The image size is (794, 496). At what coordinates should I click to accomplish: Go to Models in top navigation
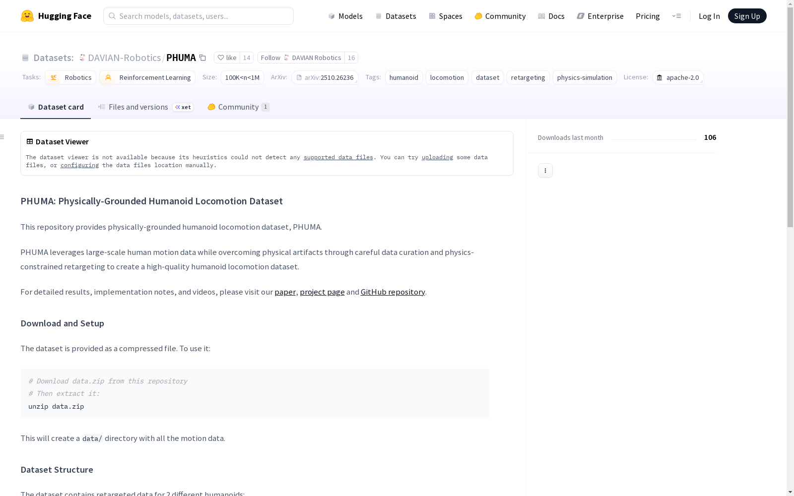[345, 16]
